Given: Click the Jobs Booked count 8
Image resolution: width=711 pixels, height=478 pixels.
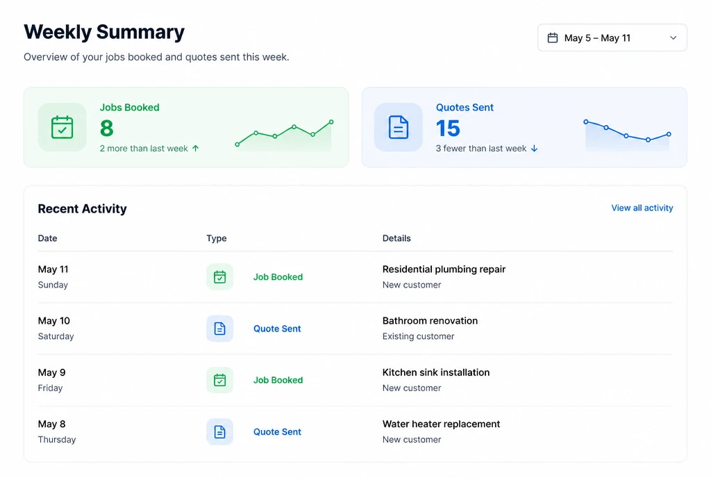Looking at the screenshot, I should click(106, 129).
